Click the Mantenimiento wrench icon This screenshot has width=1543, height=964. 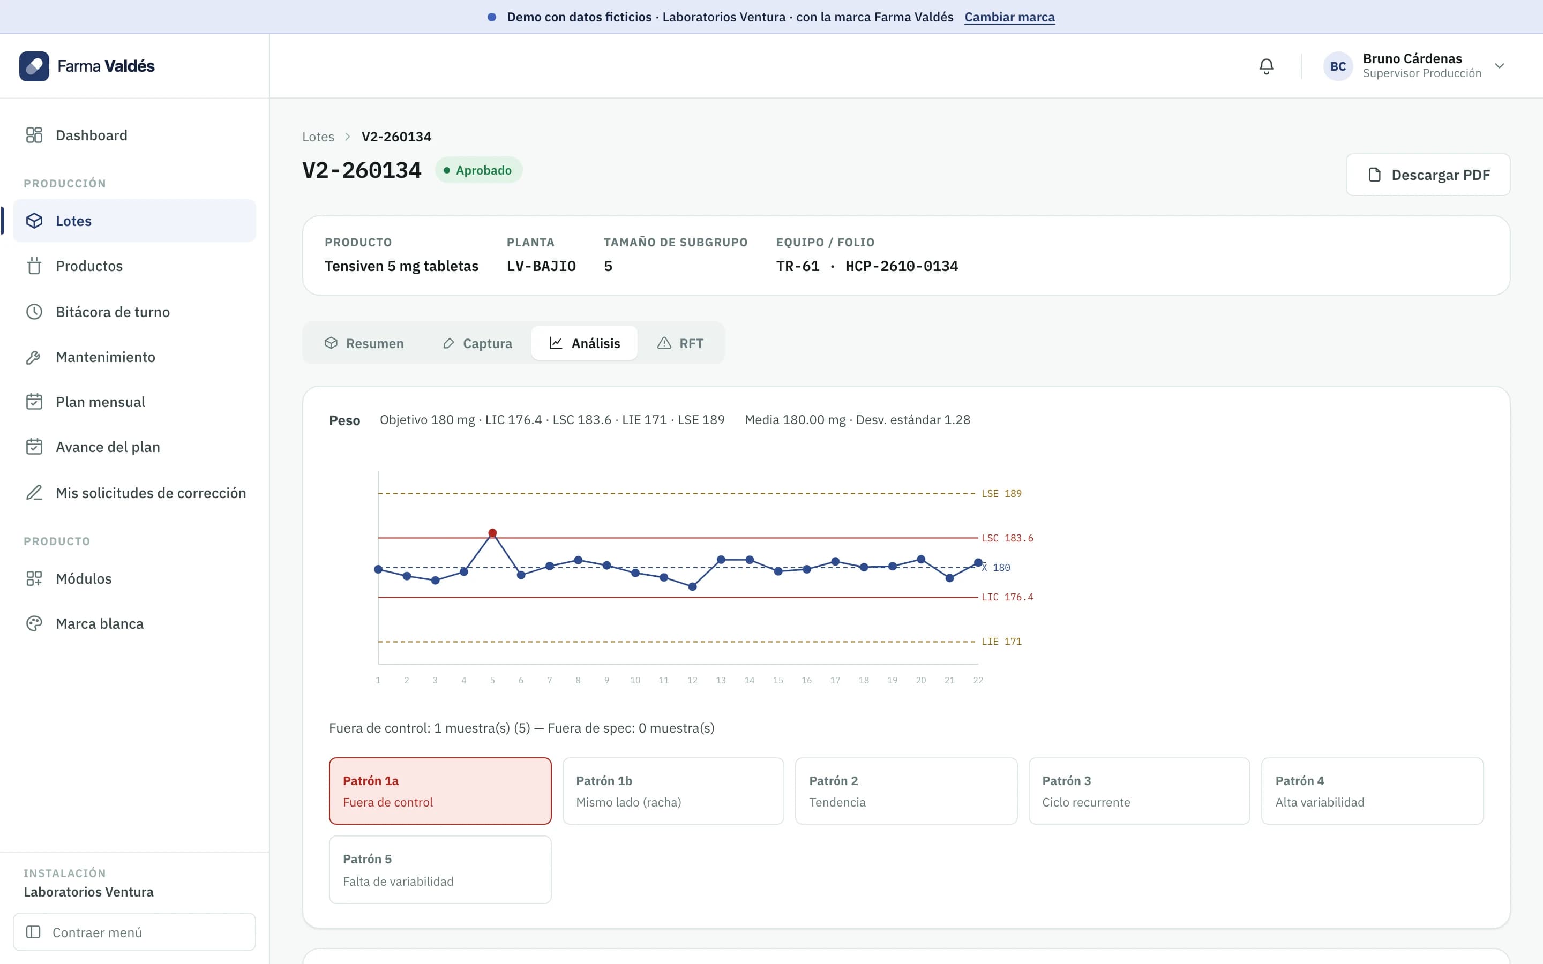(34, 357)
